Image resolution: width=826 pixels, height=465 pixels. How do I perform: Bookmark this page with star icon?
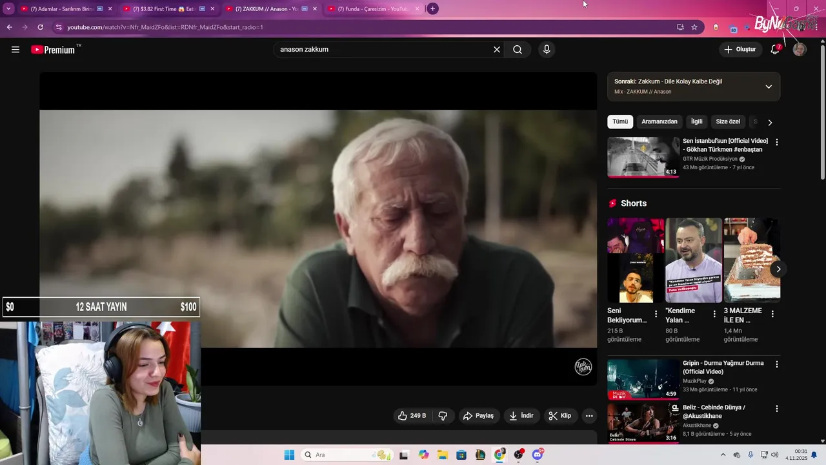pos(694,27)
